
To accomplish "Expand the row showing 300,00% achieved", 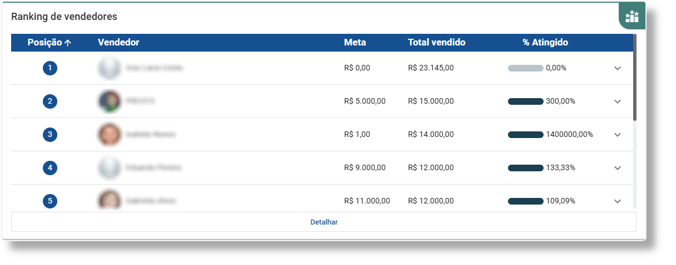I will click(x=617, y=101).
